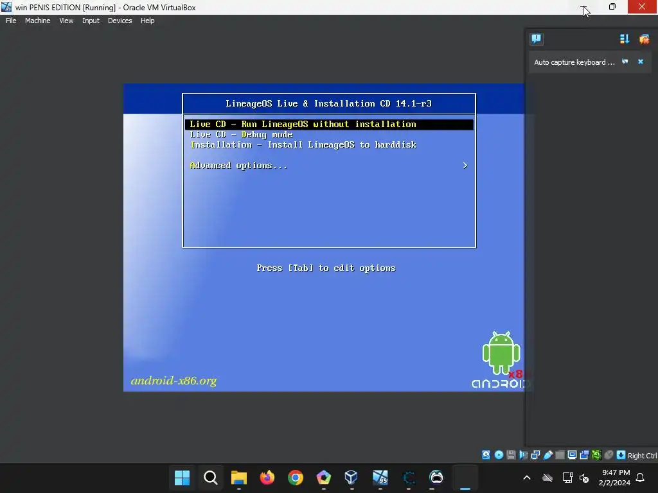Click the OneDrive cloud tray icon
The image size is (658, 493).
(547, 478)
